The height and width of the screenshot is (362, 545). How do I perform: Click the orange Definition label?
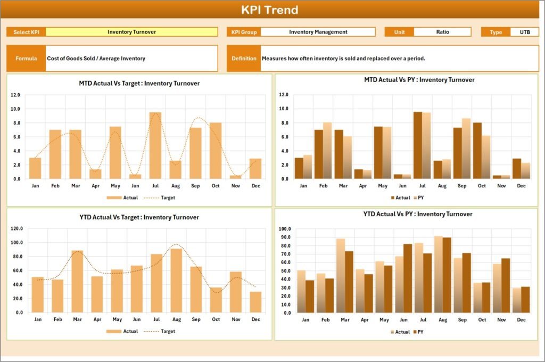point(244,57)
